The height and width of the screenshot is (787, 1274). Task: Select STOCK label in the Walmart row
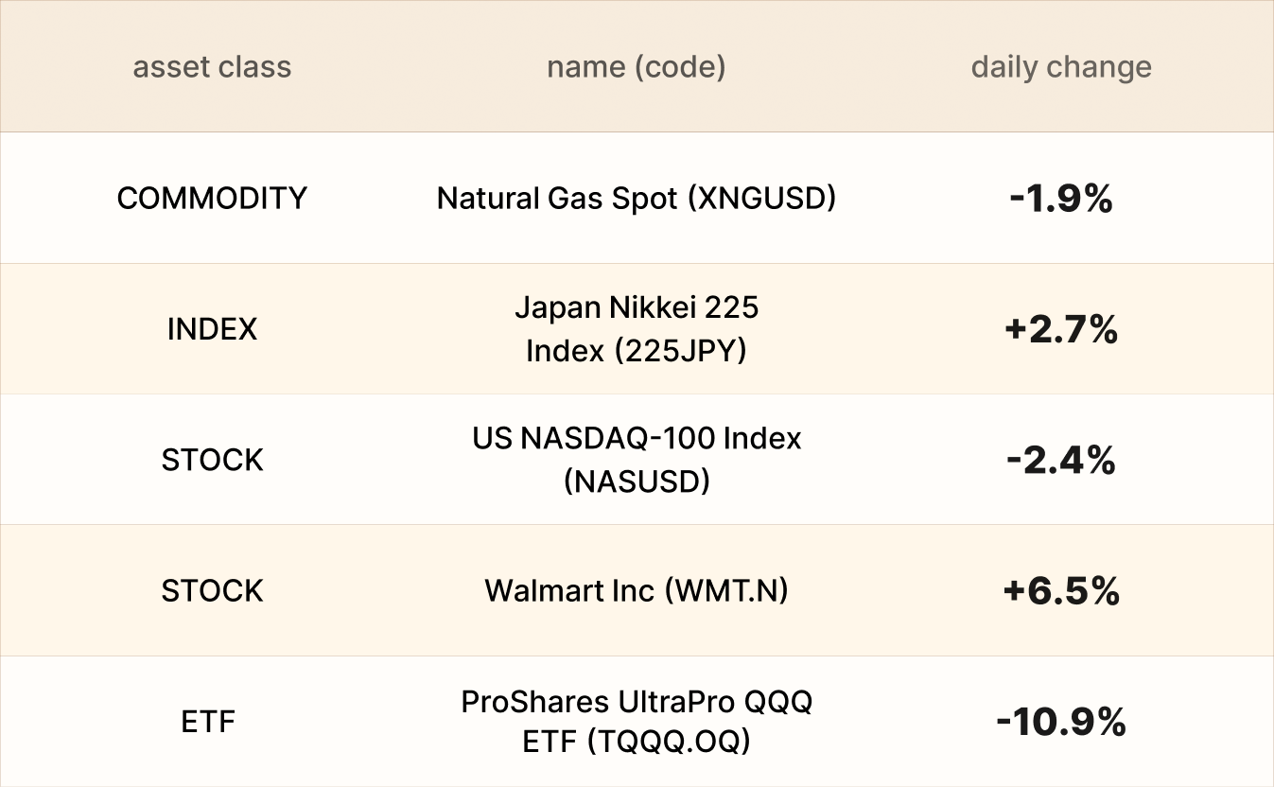(x=212, y=591)
